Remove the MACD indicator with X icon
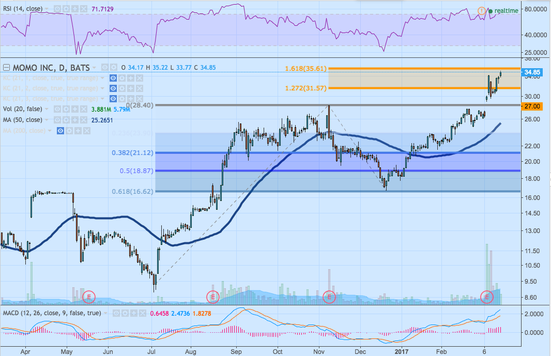The width and height of the screenshot is (551, 356). tap(142, 313)
